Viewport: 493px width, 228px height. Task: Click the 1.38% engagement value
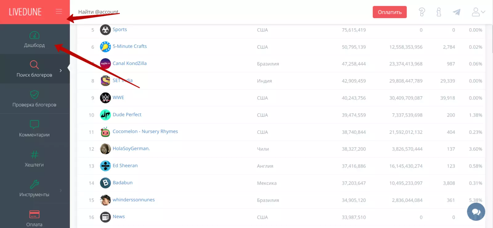coord(475,115)
